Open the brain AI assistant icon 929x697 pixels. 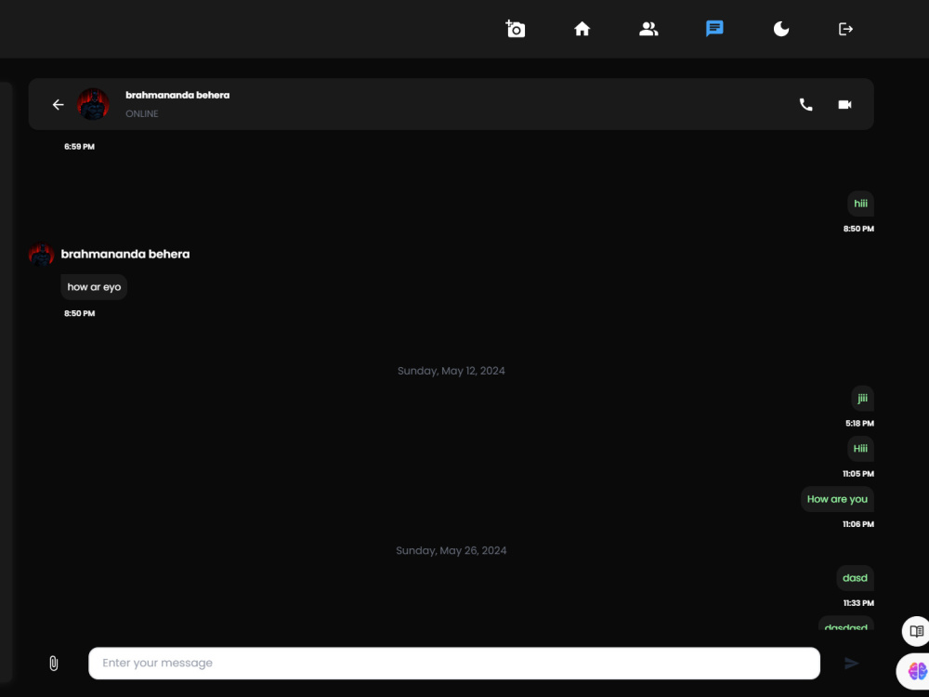click(916, 671)
